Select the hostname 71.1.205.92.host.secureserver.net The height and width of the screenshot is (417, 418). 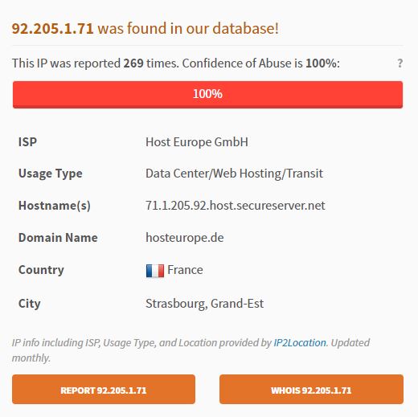pyautogui.click(x=235, y=206)
